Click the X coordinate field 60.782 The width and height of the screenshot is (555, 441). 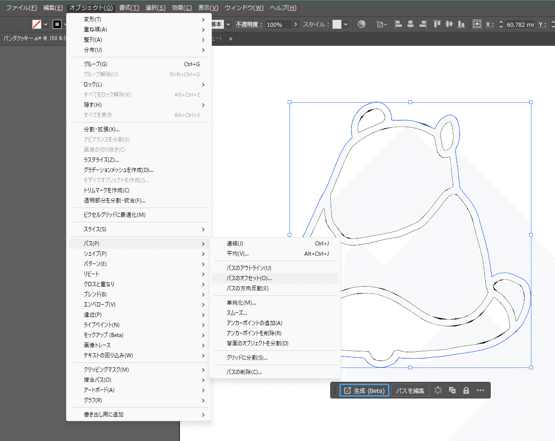click(520, 24)
